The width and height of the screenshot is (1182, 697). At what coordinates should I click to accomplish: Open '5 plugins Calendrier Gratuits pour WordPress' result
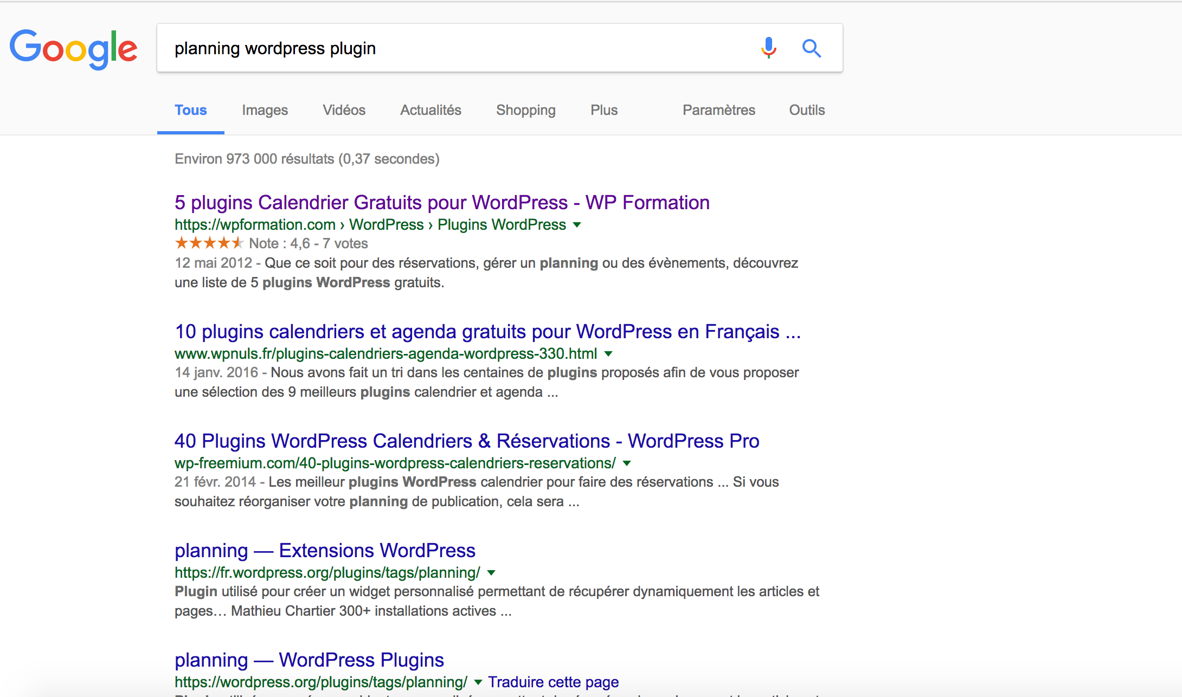click(x=442, y=202)
